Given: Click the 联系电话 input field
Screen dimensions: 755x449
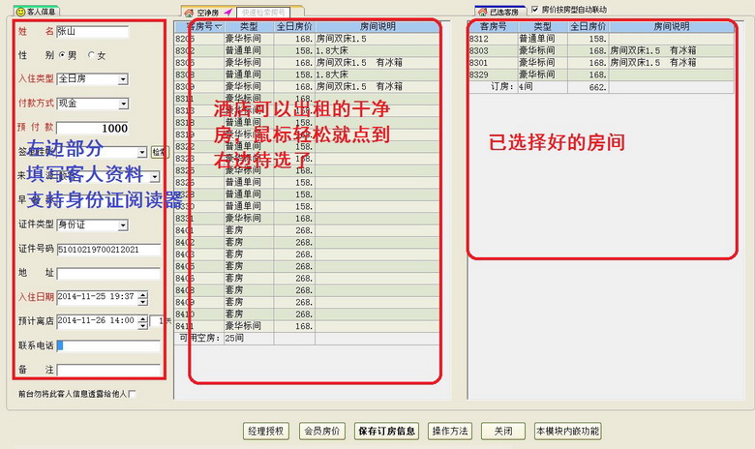Looking at the screenshot, I should (x=108, y=344).
